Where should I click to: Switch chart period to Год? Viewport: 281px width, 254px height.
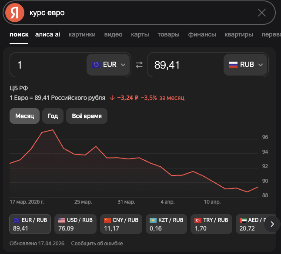click(53, 116)
